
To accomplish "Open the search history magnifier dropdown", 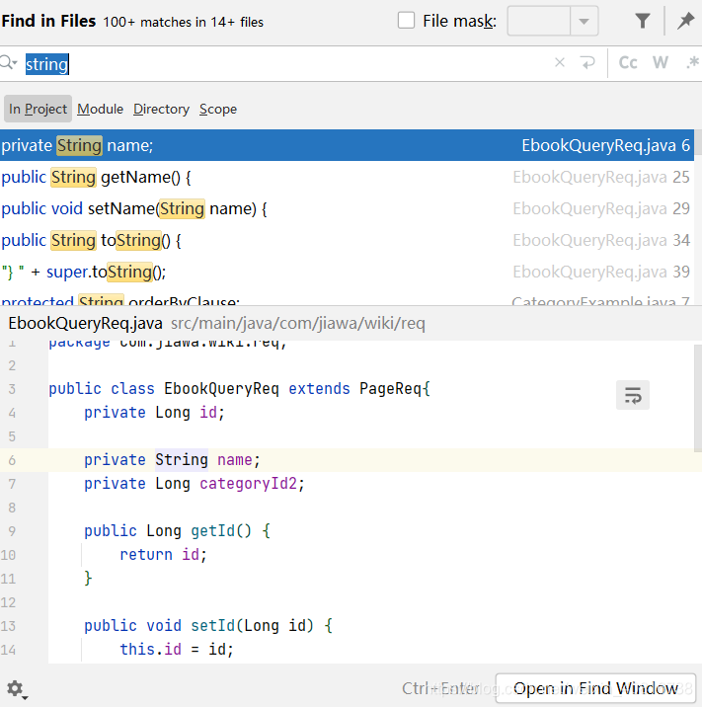I will click(x=9, y=62).
